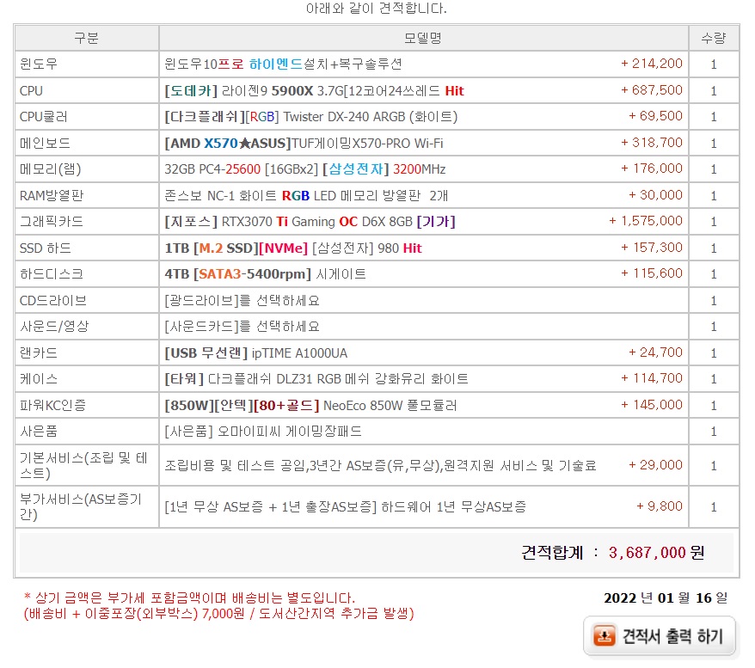Click the price + 145,000
755x668 pixels.
[652, 405]
